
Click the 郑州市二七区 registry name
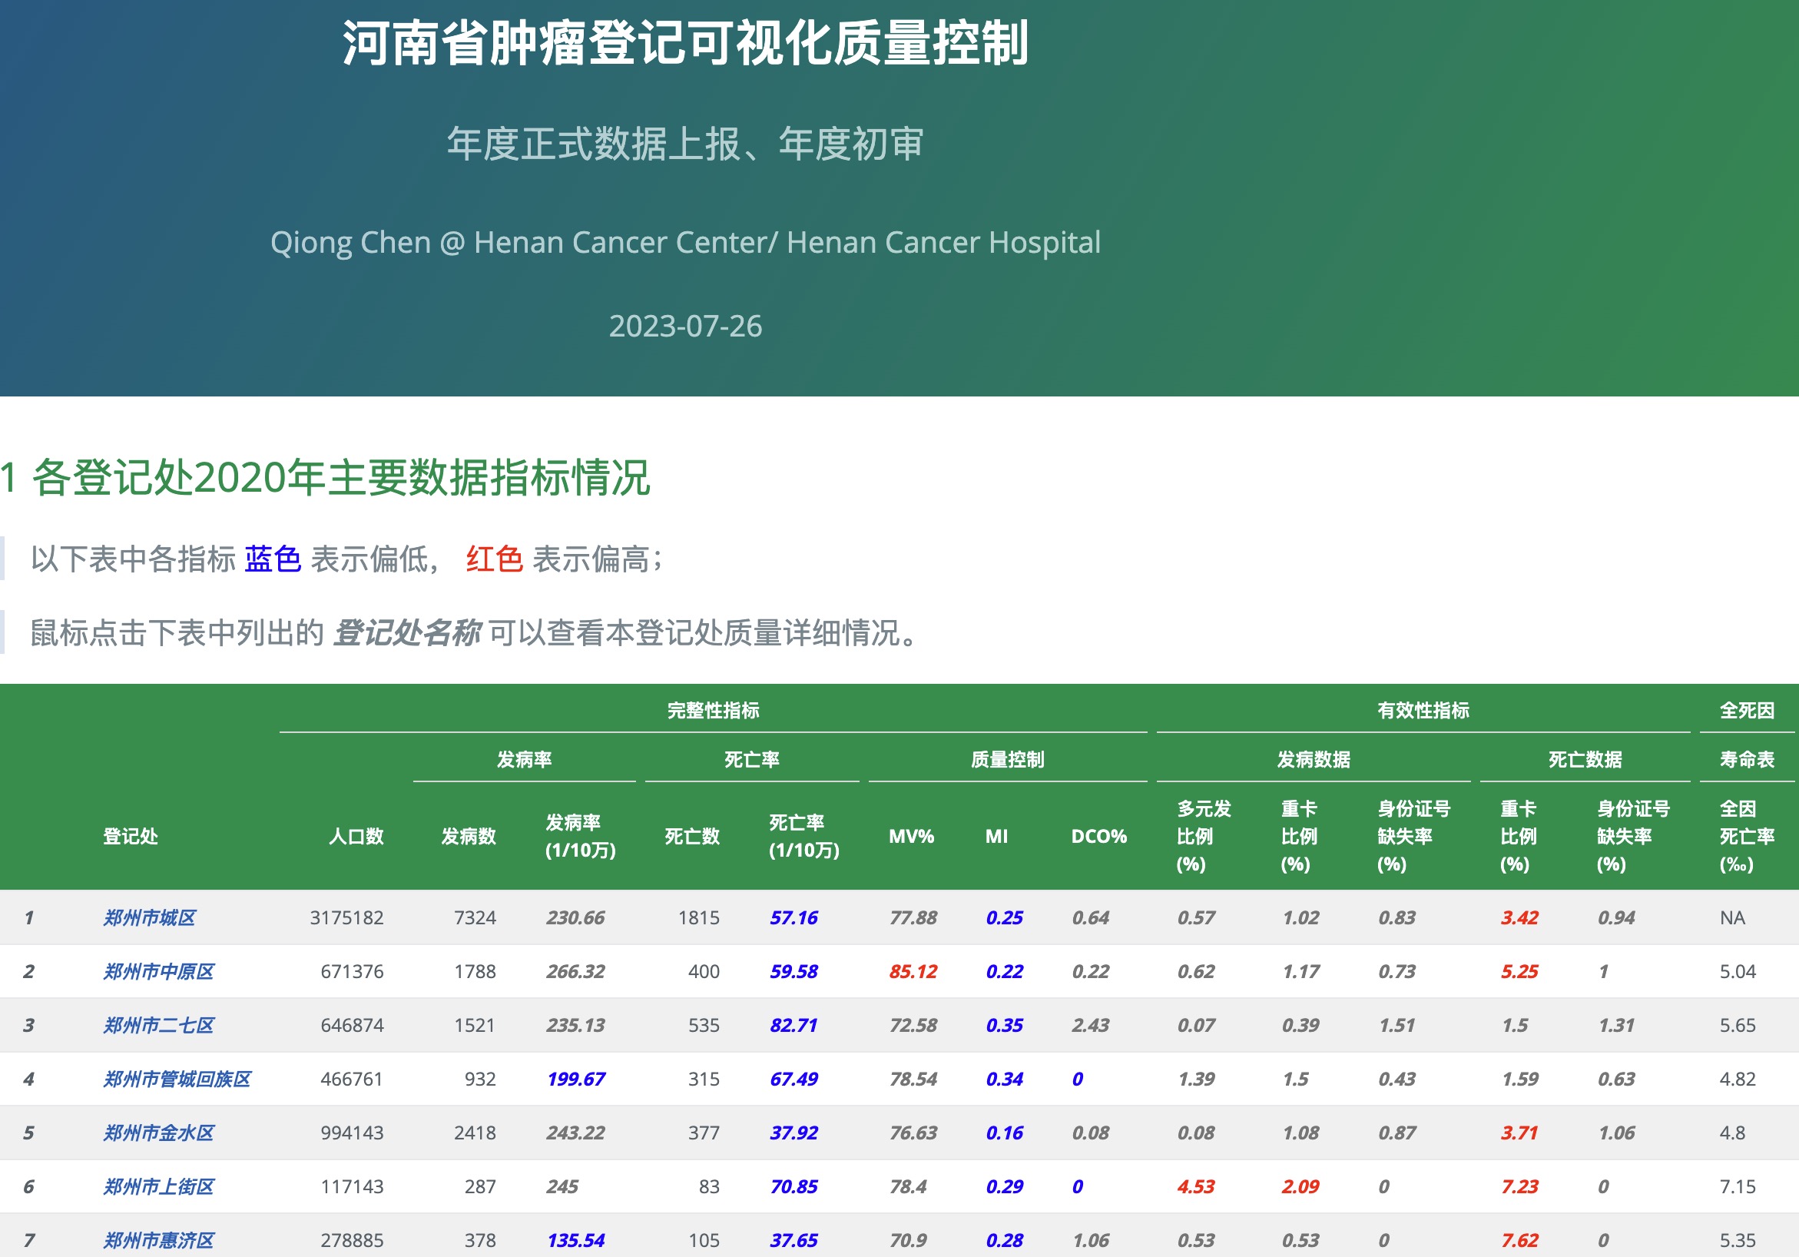point(159,1025)
